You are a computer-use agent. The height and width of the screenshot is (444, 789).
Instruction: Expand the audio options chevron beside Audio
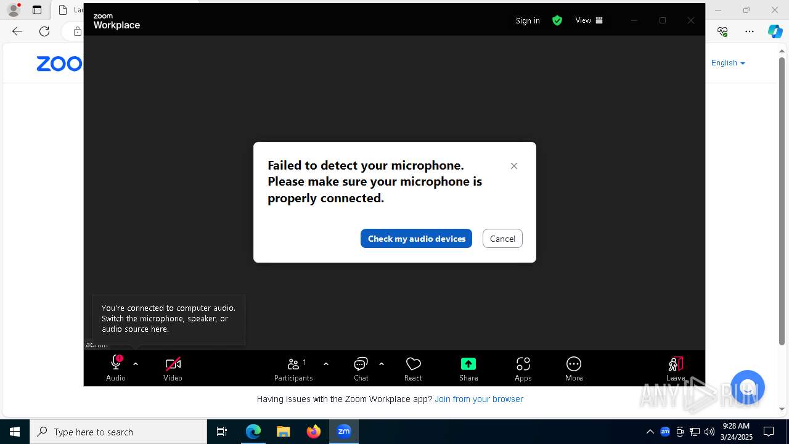pyautogui.click(x=136, y=364)
